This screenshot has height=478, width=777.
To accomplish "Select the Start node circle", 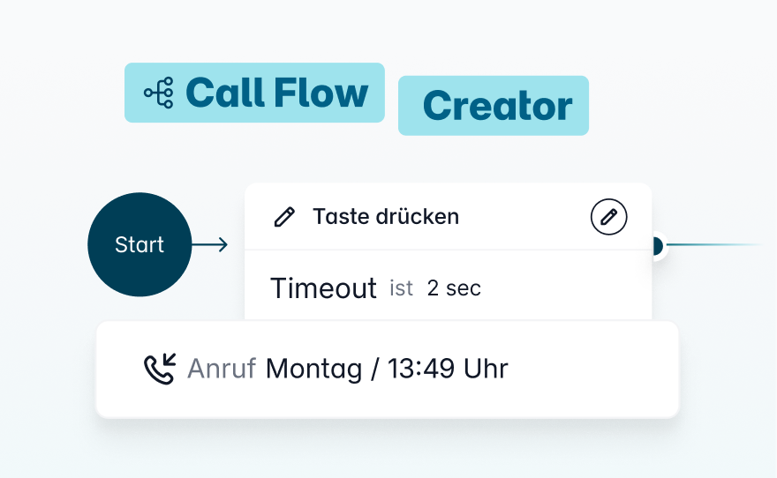I will (x=140, y=244).
